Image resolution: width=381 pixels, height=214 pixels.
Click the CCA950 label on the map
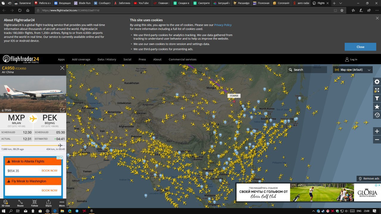coord(234,96)
